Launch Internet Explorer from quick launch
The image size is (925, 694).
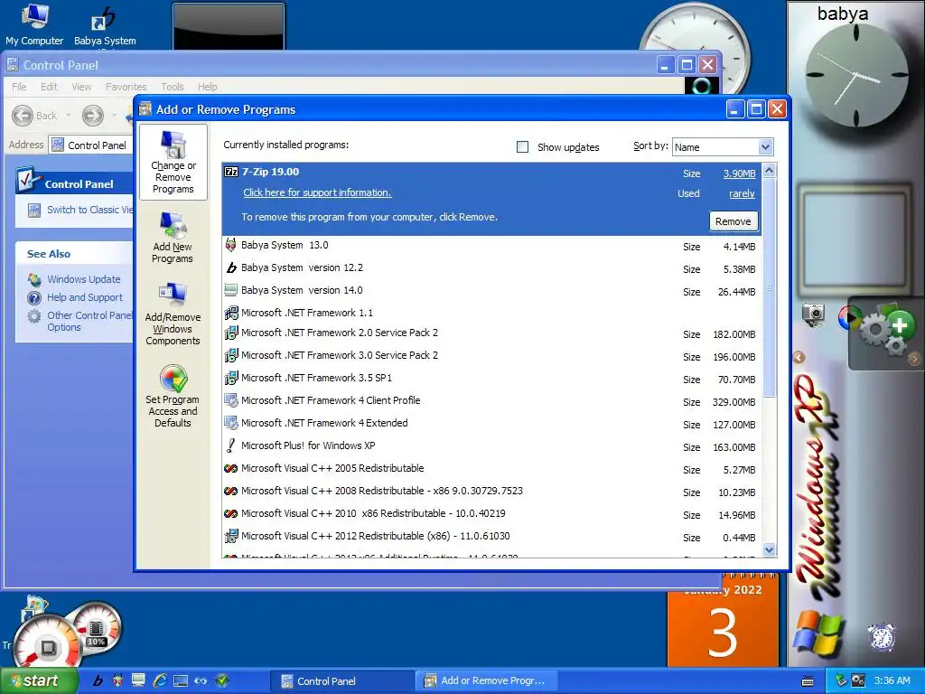tap(159, 680)
